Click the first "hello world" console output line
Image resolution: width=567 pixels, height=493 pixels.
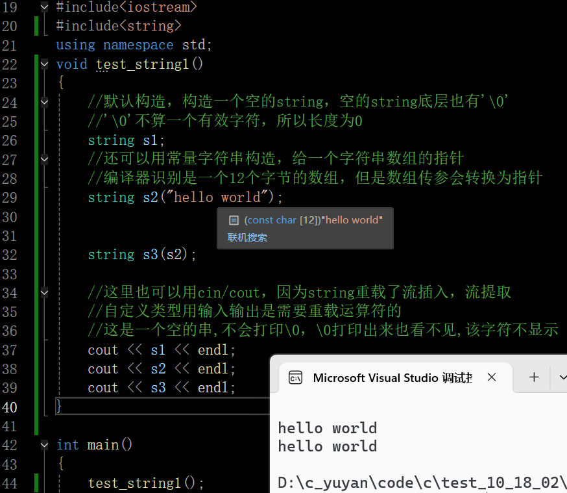pos(327,428)
